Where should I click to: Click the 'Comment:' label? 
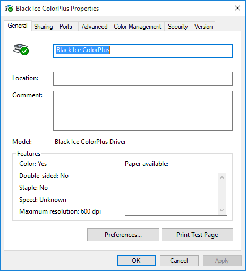(27, 95)
